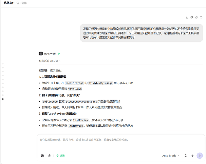Give the response a thumbs up
Screen dimensions: 206x164
pyautogui.click(x=187, y=17)
